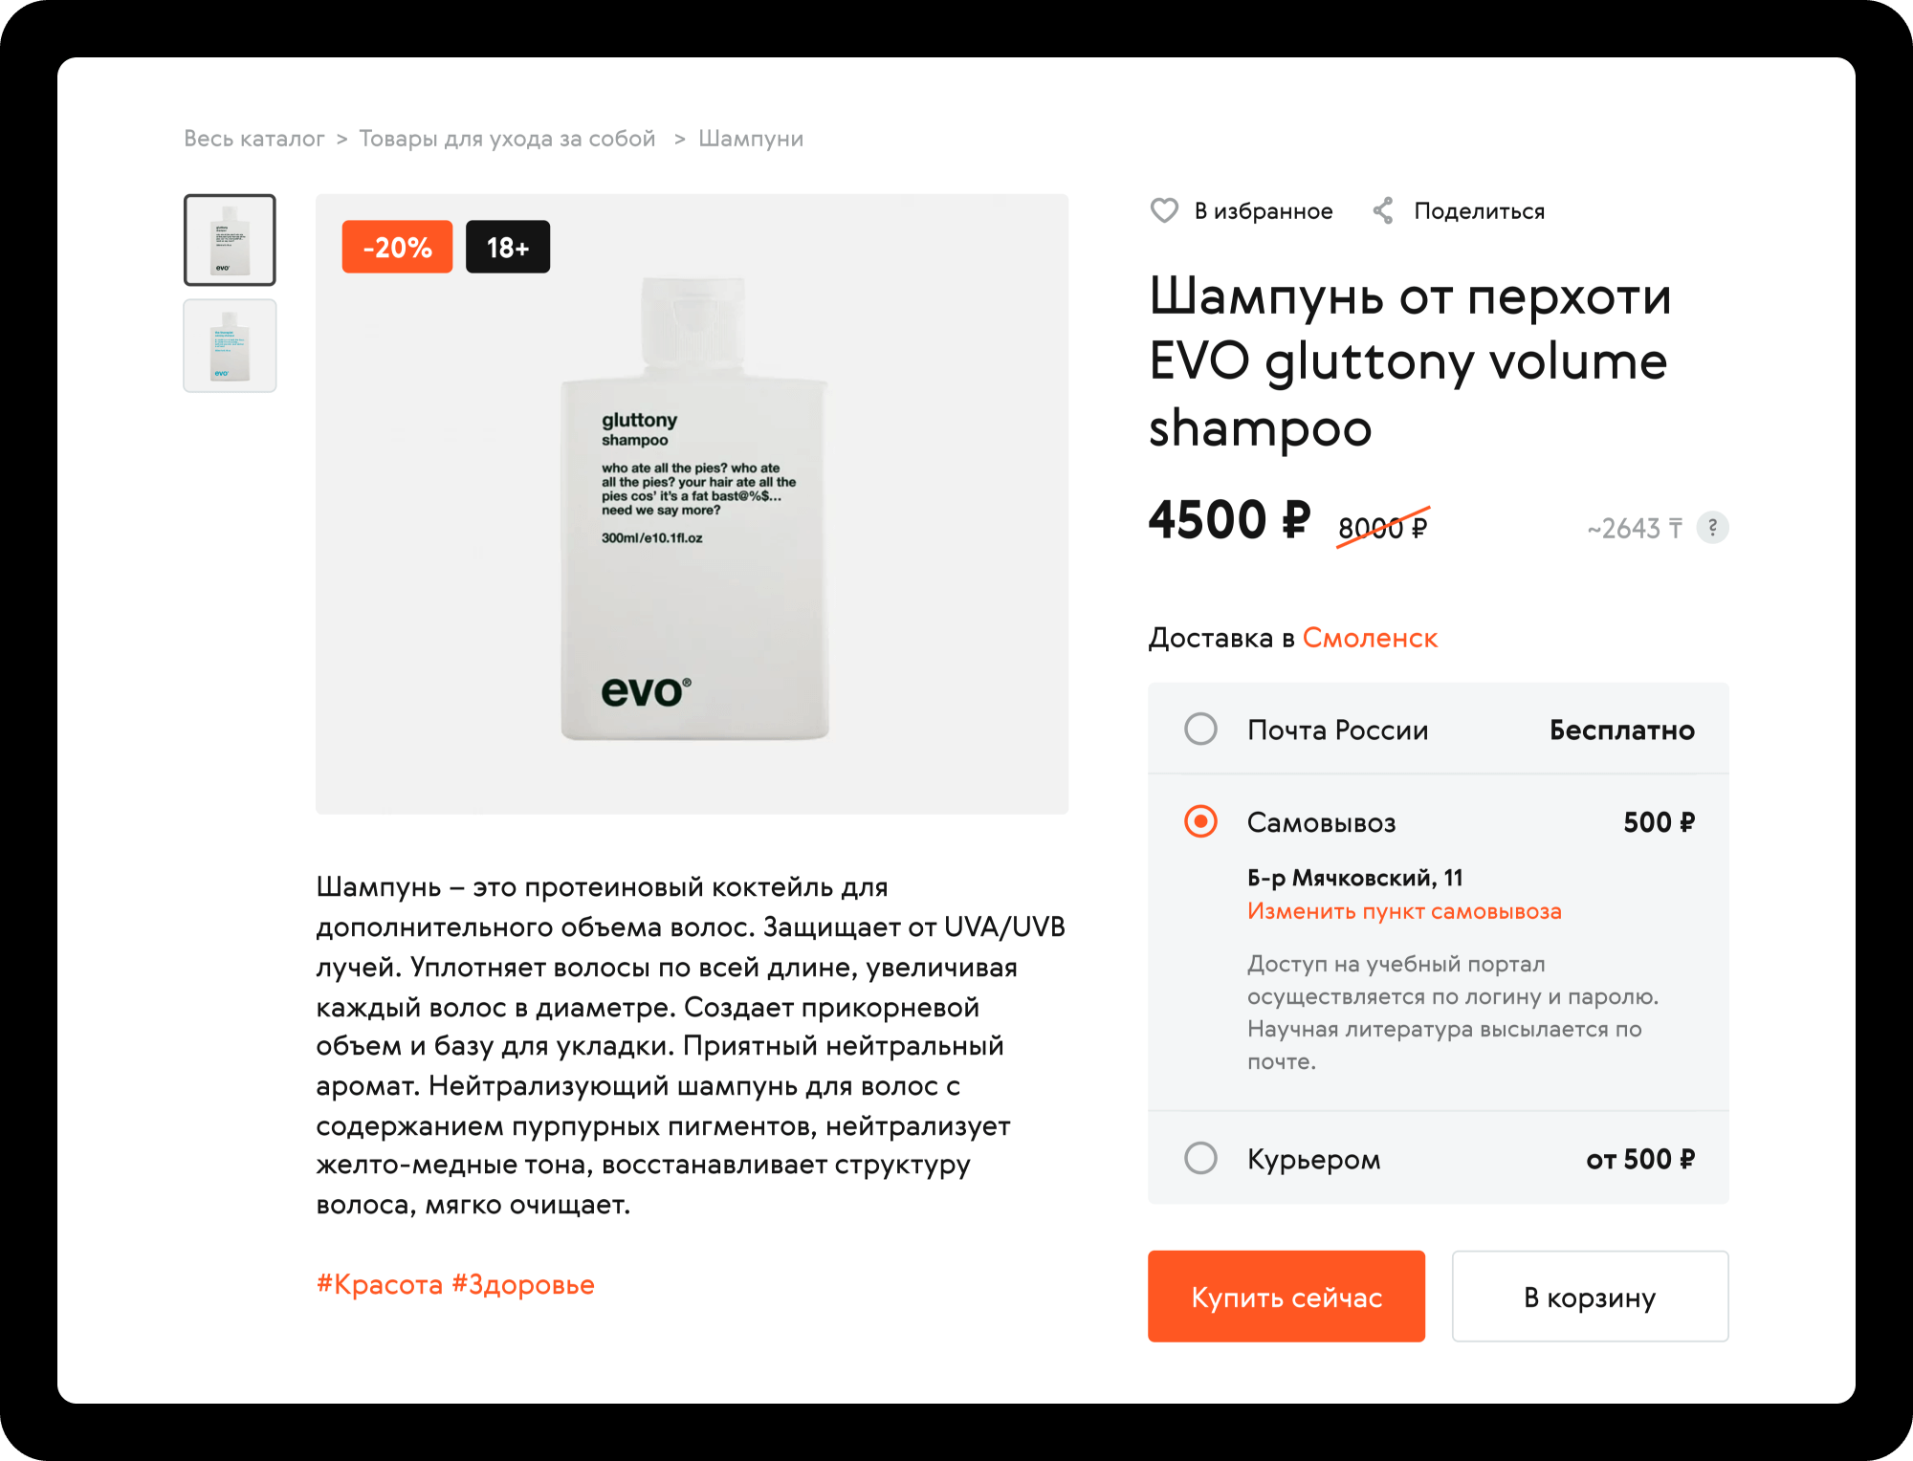Add the shampoo via В корзину button

click(1590, 1297)
